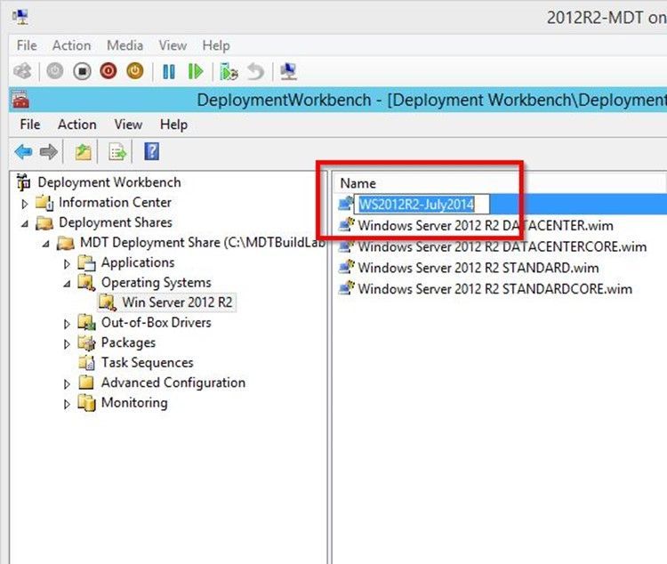The image size is (667, 564).
Task: Open the VM window View menu
Action: 173,45
